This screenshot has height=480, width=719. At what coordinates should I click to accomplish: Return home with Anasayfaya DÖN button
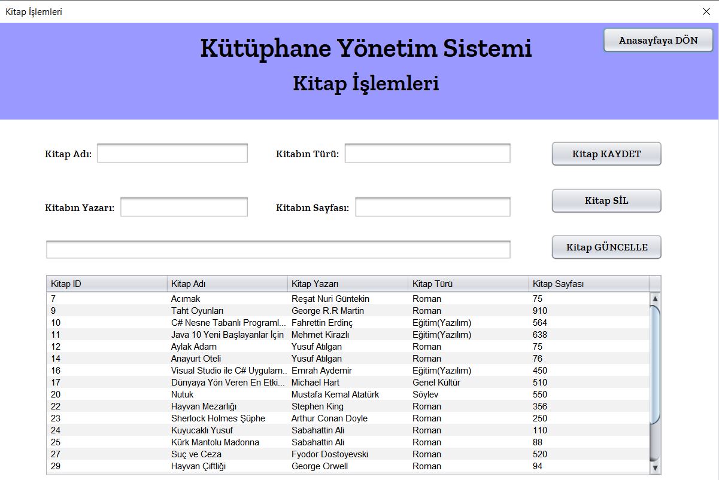658,40
